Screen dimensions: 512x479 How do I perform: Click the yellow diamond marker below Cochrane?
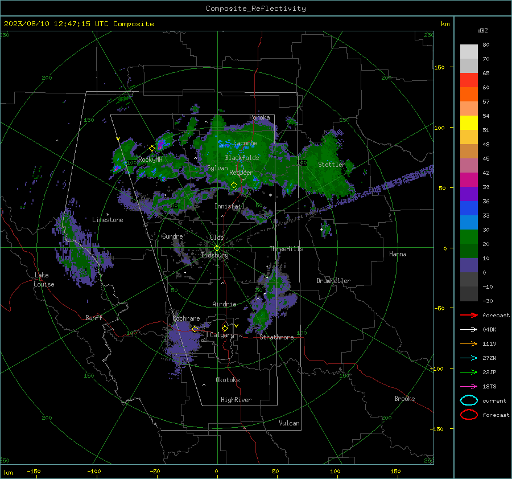pos(195,329)
